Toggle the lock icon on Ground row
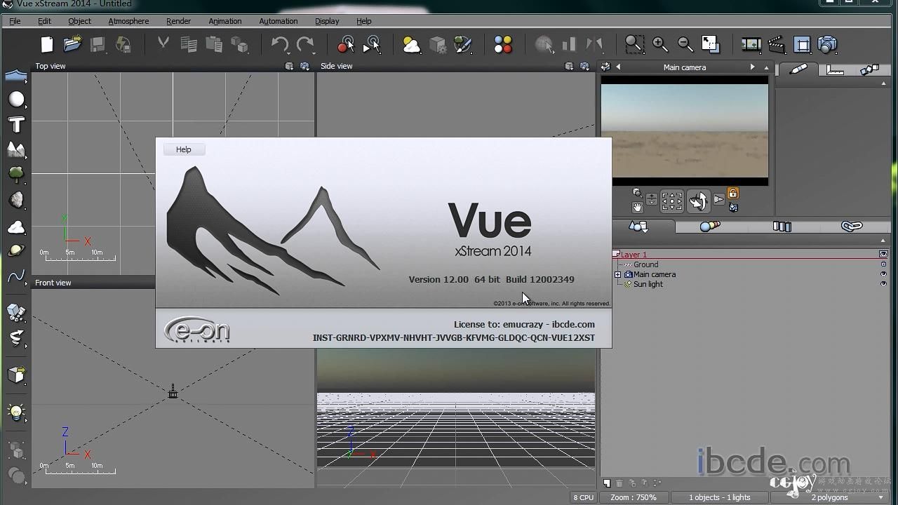This screenshot has height=505, width=898. 883,264
